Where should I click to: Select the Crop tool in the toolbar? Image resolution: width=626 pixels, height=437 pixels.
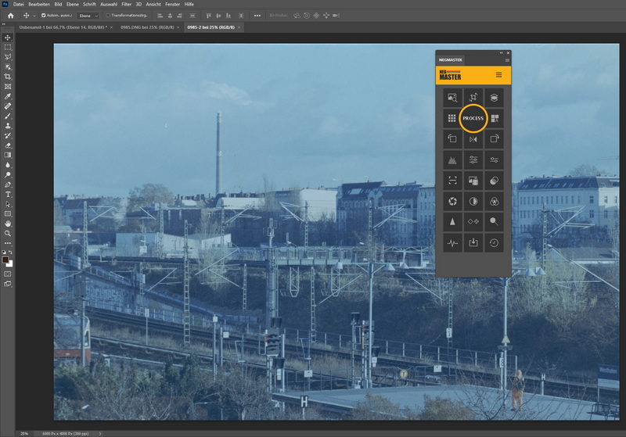[x=8, y=77]
